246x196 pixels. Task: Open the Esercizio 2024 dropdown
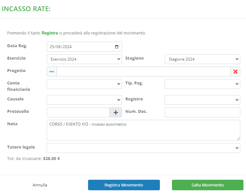click(84, 59)
